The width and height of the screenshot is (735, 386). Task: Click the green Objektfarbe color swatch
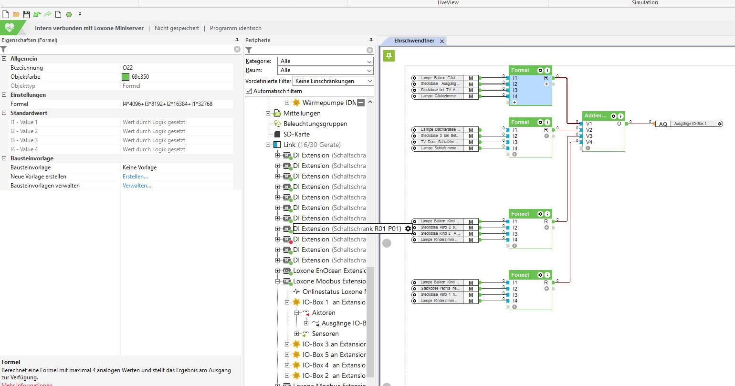point(126,77)
